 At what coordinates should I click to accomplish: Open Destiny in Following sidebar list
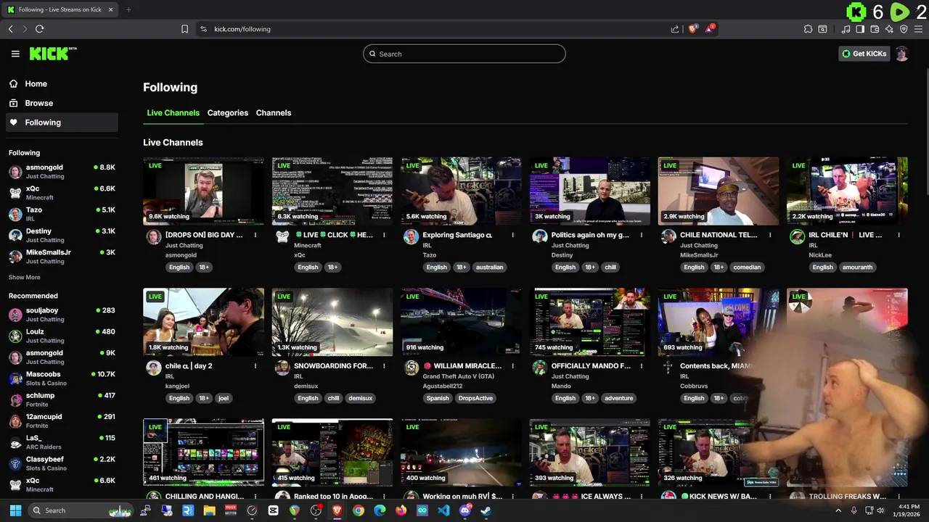pos(62,235)
